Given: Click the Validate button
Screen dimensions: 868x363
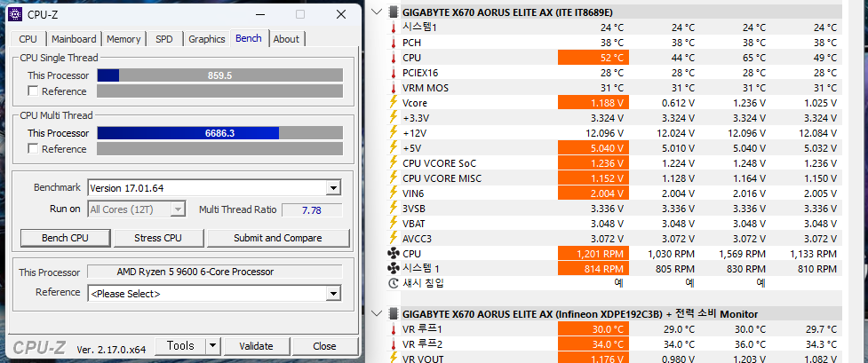Looking at the screenshot, I should pyautogui.click(x=256, y=346).
